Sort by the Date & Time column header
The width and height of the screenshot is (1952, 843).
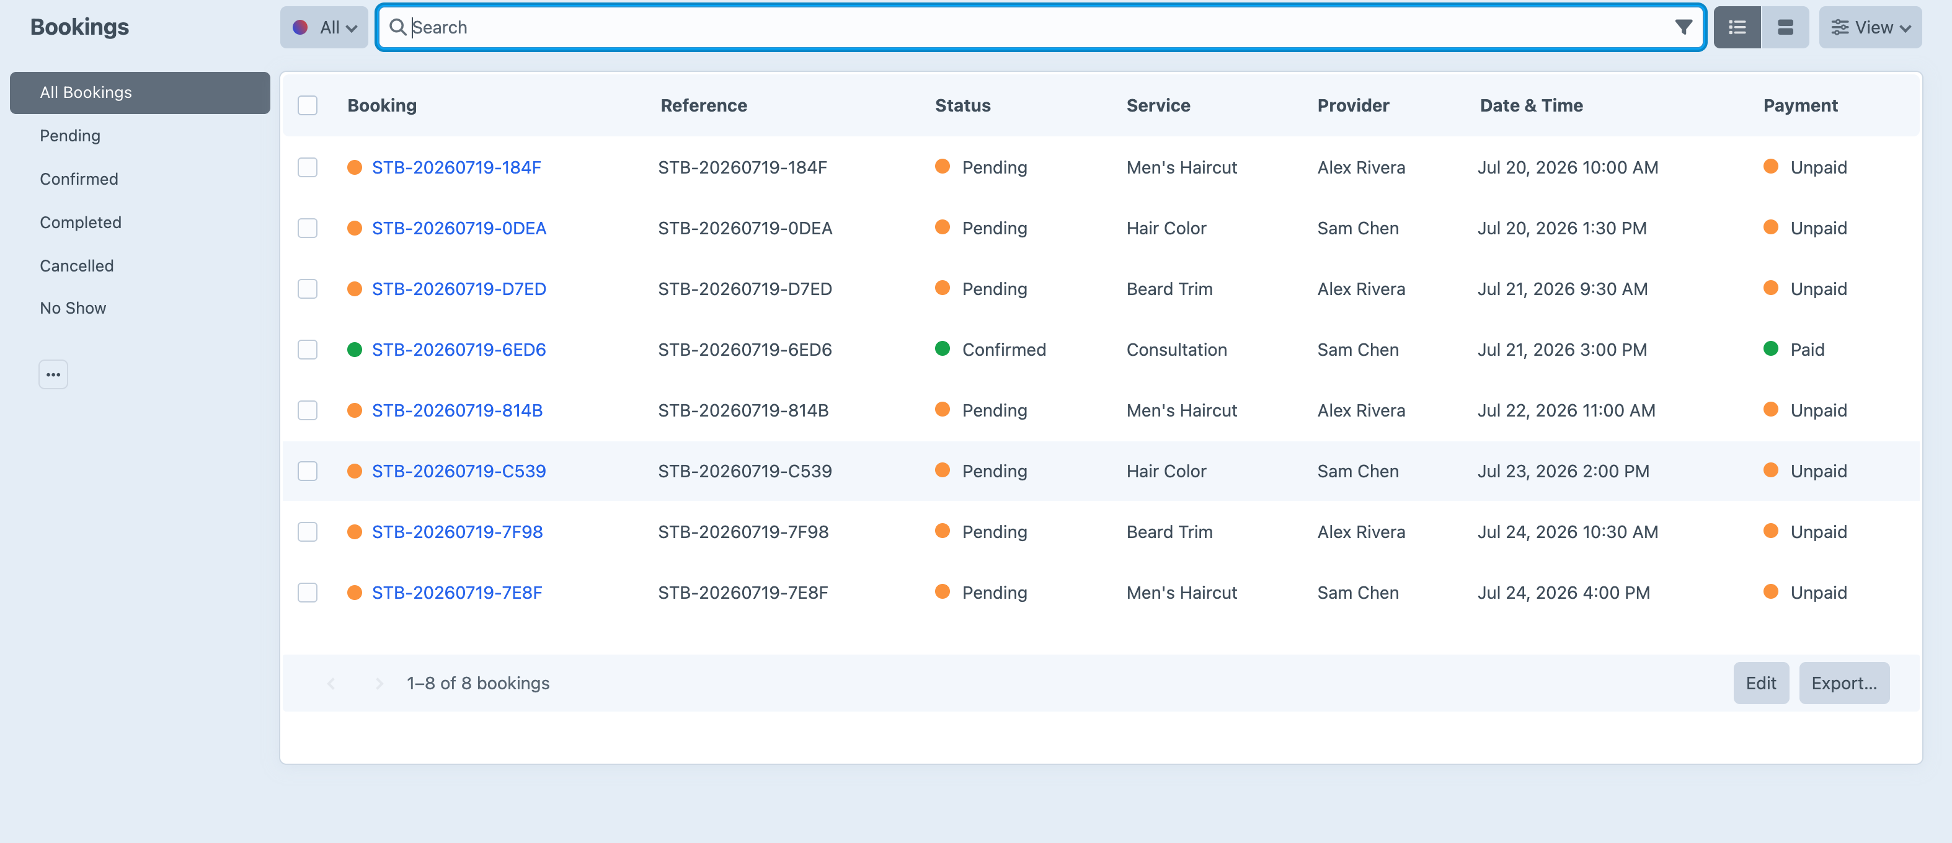pyautogui.click(x=1531, y=105)
